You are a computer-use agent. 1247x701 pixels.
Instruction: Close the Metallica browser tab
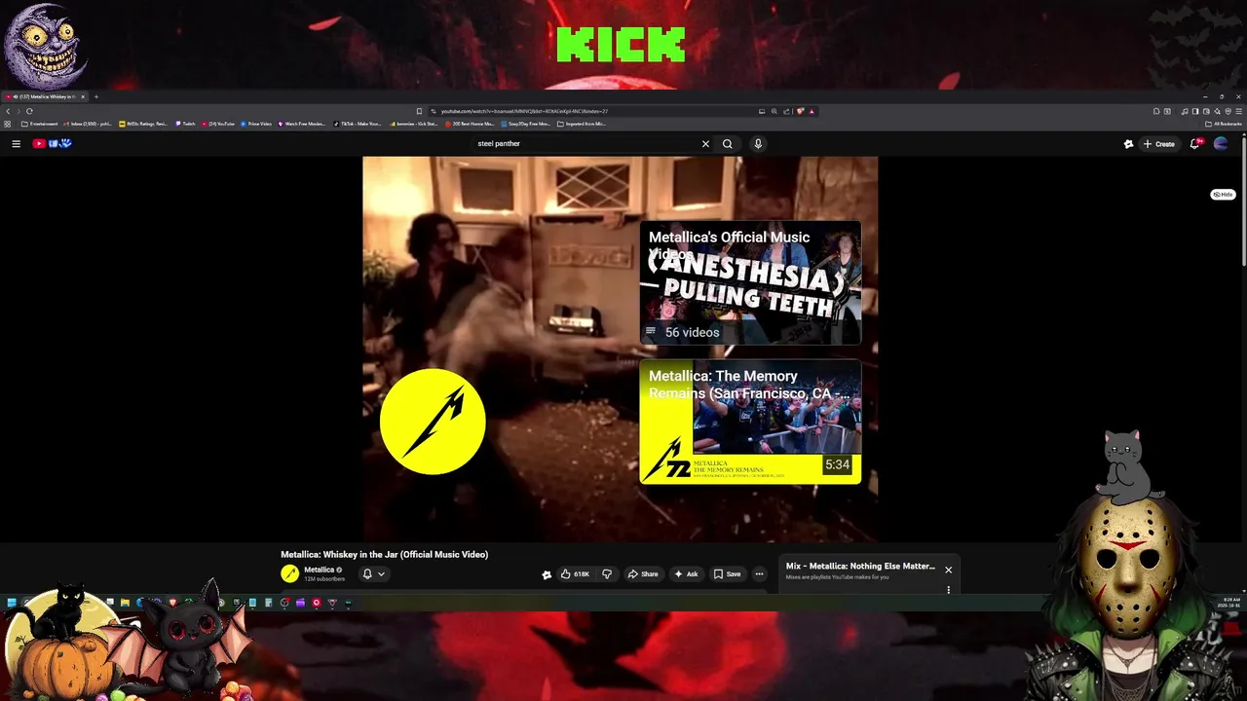[x=83, y=96]
